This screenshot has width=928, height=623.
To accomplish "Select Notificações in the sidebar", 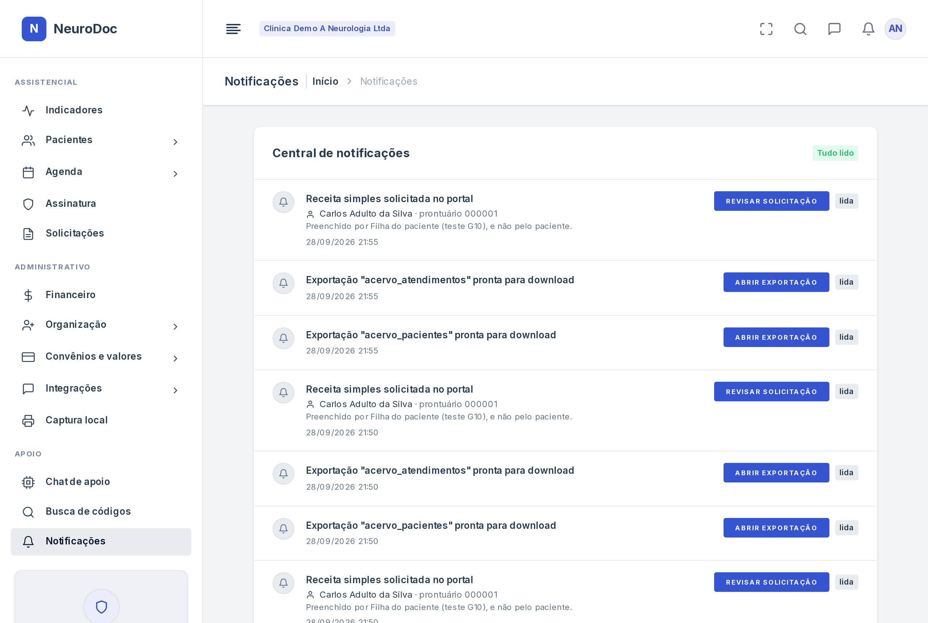I will point(101,541).
